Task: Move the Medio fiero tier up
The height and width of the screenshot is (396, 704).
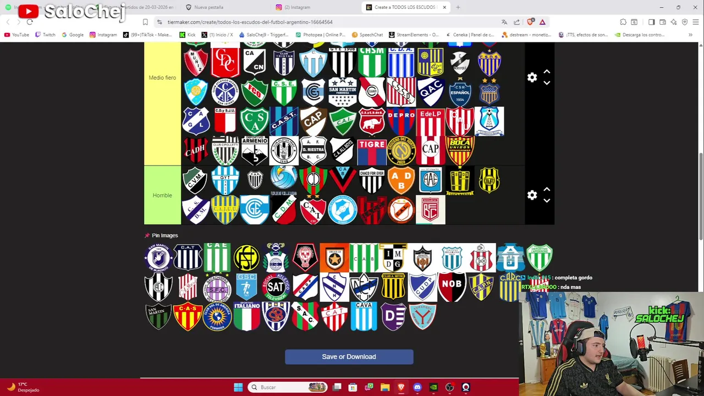Action: tap(547, 72)
